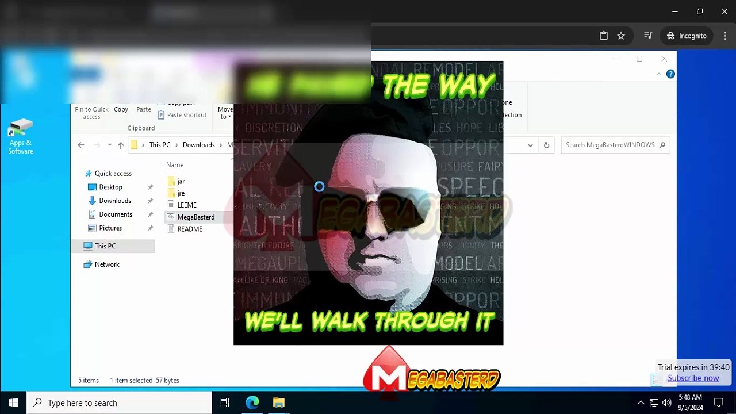
Task: Open File Explorer from taskbar
Action: [x=279, y=403]
